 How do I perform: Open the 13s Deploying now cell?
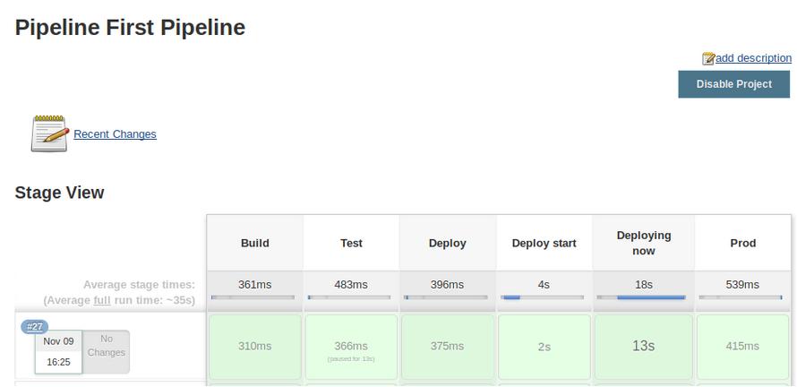(x=643, y=347)
